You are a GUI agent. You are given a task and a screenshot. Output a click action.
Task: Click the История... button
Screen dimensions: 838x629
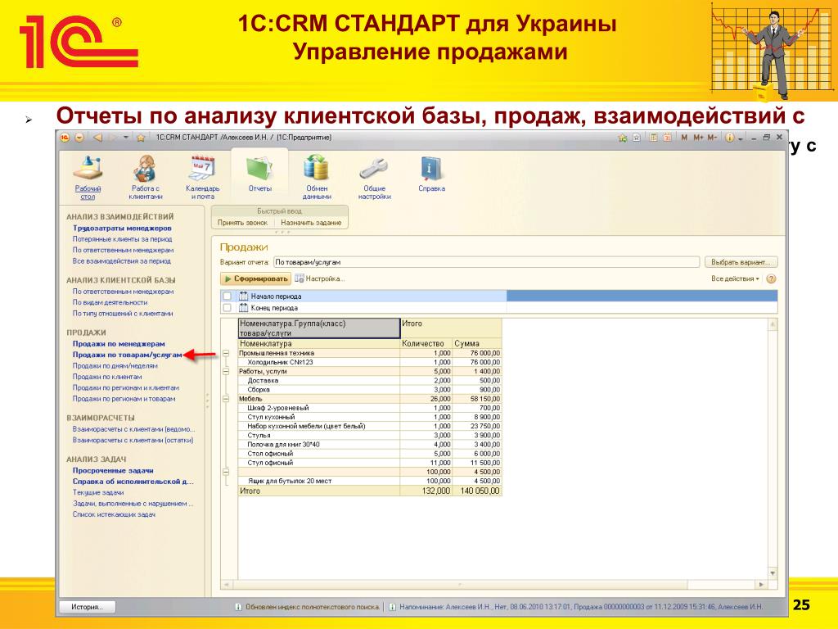(87, 607)
